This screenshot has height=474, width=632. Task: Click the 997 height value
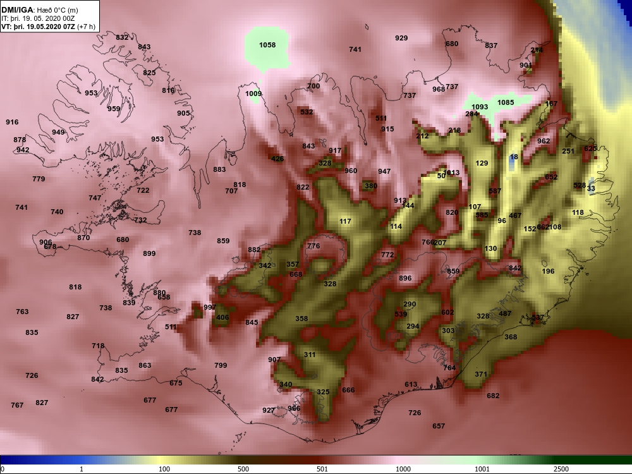(210, 307)
